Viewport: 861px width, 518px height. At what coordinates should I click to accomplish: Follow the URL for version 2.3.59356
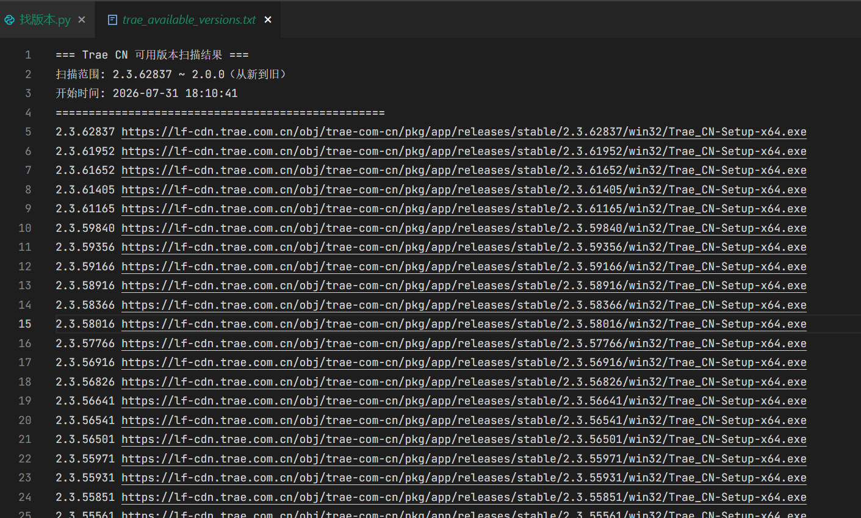pos(464,247)
